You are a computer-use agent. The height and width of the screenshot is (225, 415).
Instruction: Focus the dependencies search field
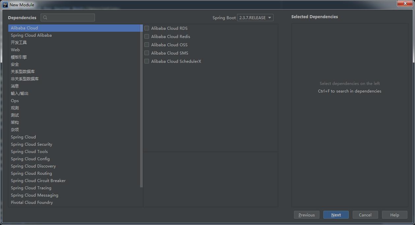tap(68, 18)
